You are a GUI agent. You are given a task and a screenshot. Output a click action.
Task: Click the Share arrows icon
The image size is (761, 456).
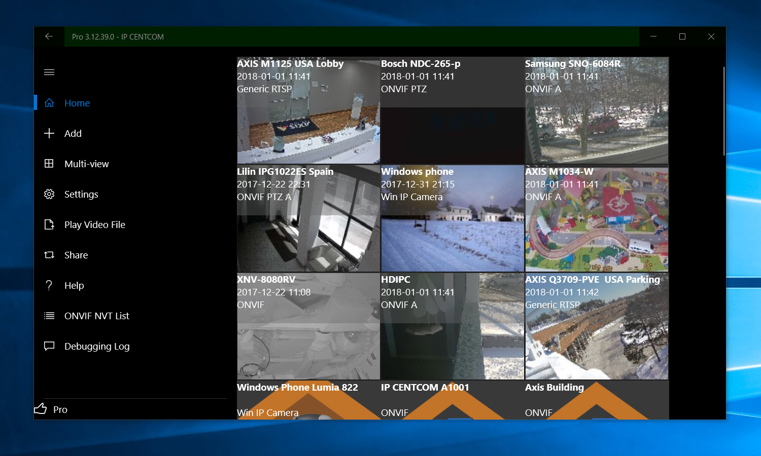[49, 255]
